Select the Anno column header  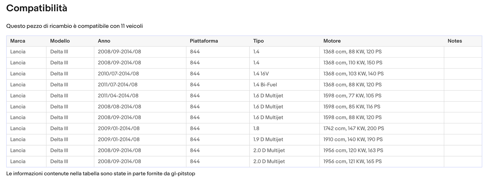coord(104,41)
